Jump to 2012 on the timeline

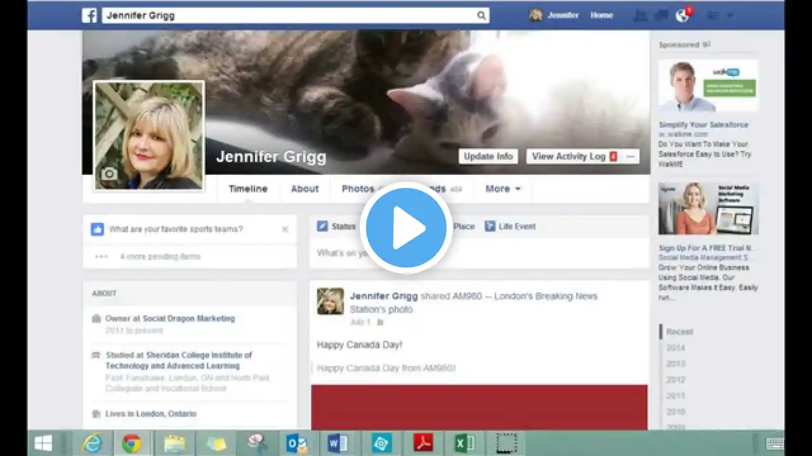point(676,379)
